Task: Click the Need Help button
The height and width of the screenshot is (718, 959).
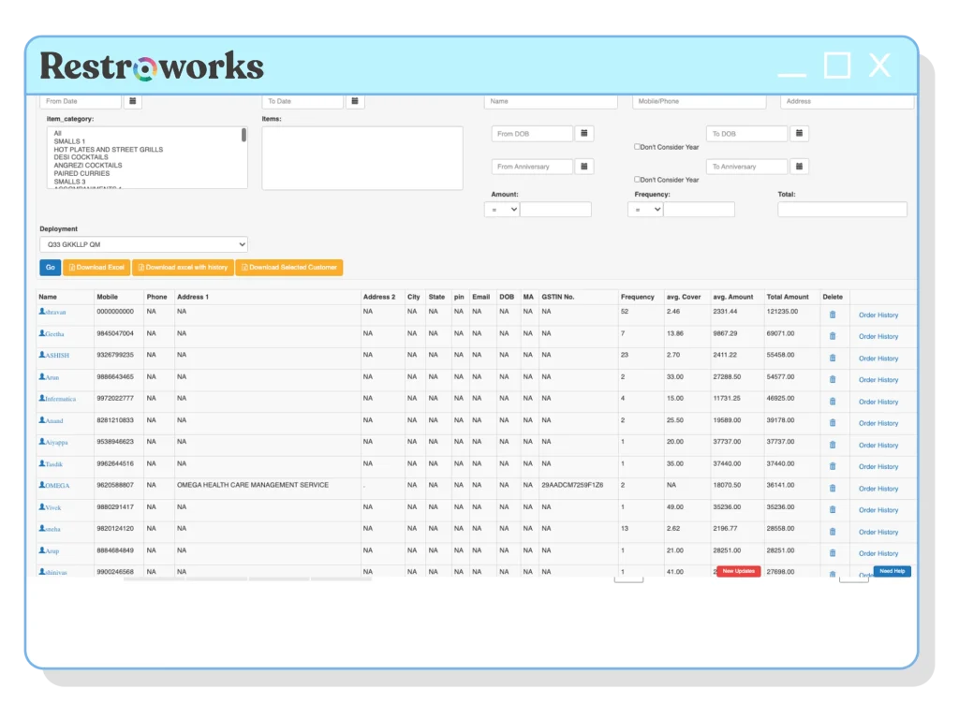Action: click(891, 571)
